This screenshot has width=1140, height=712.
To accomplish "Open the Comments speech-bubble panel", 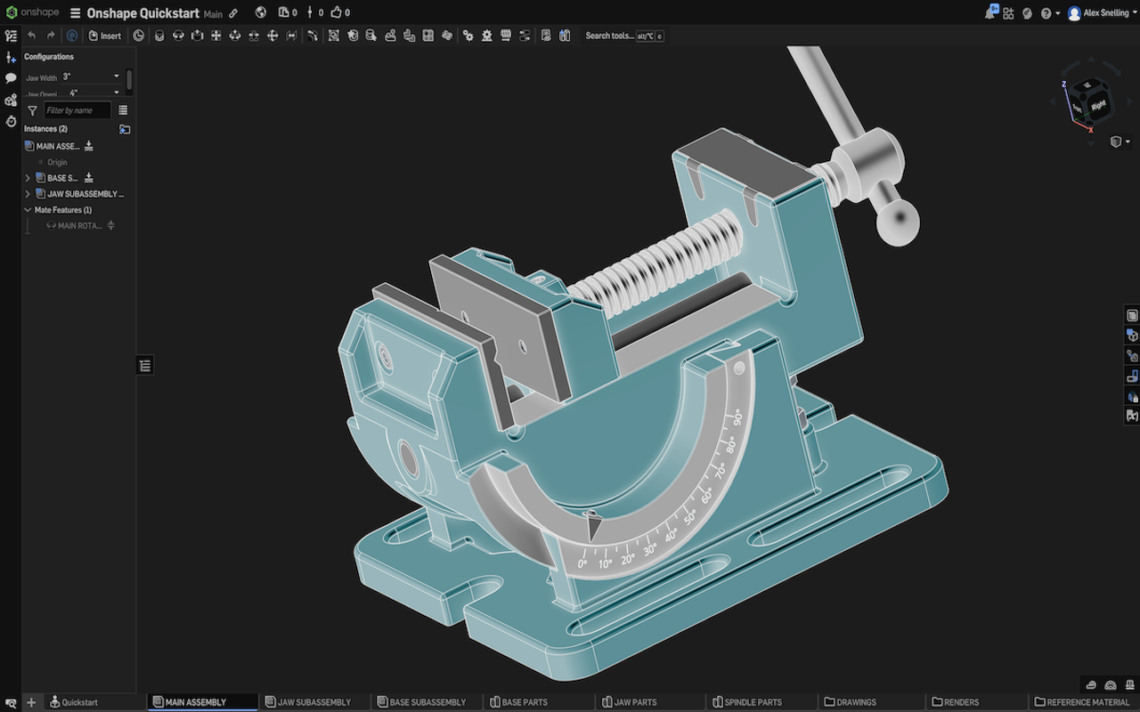I will coord(11,78).
